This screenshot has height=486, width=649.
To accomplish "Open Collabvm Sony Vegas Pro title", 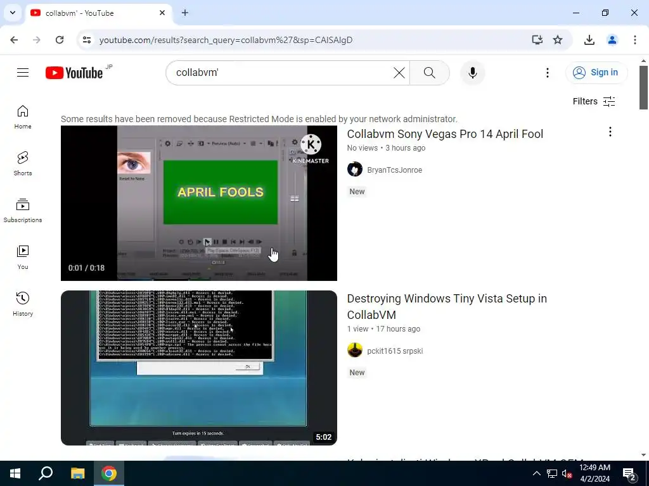I will coord(445,134).
